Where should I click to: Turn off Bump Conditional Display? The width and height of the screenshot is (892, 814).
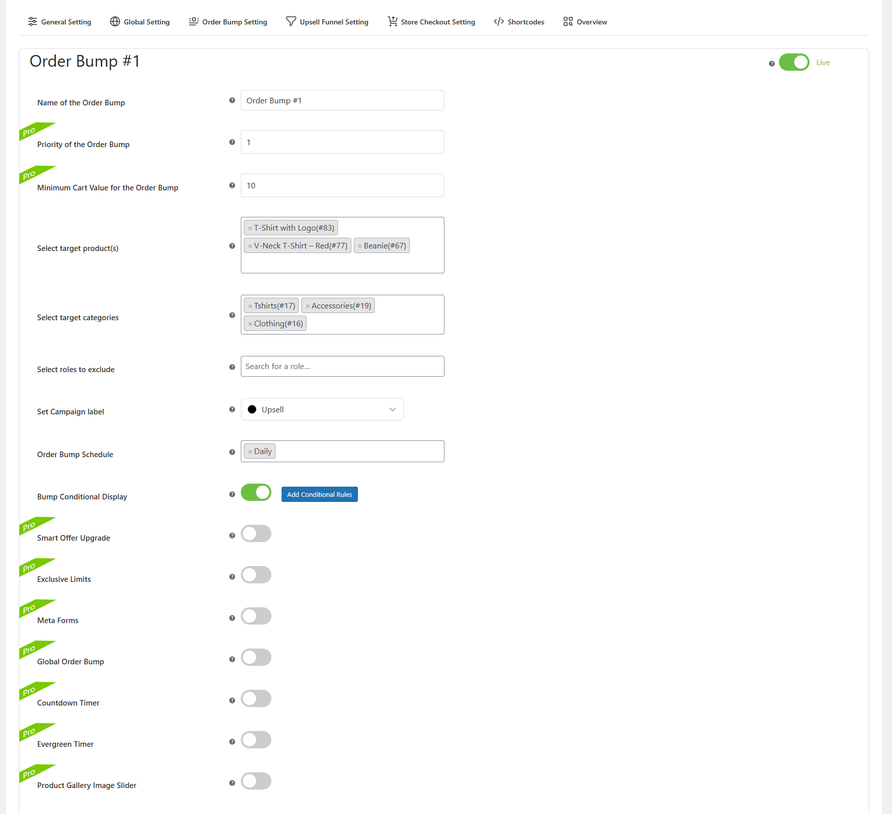tap(256, 492)
